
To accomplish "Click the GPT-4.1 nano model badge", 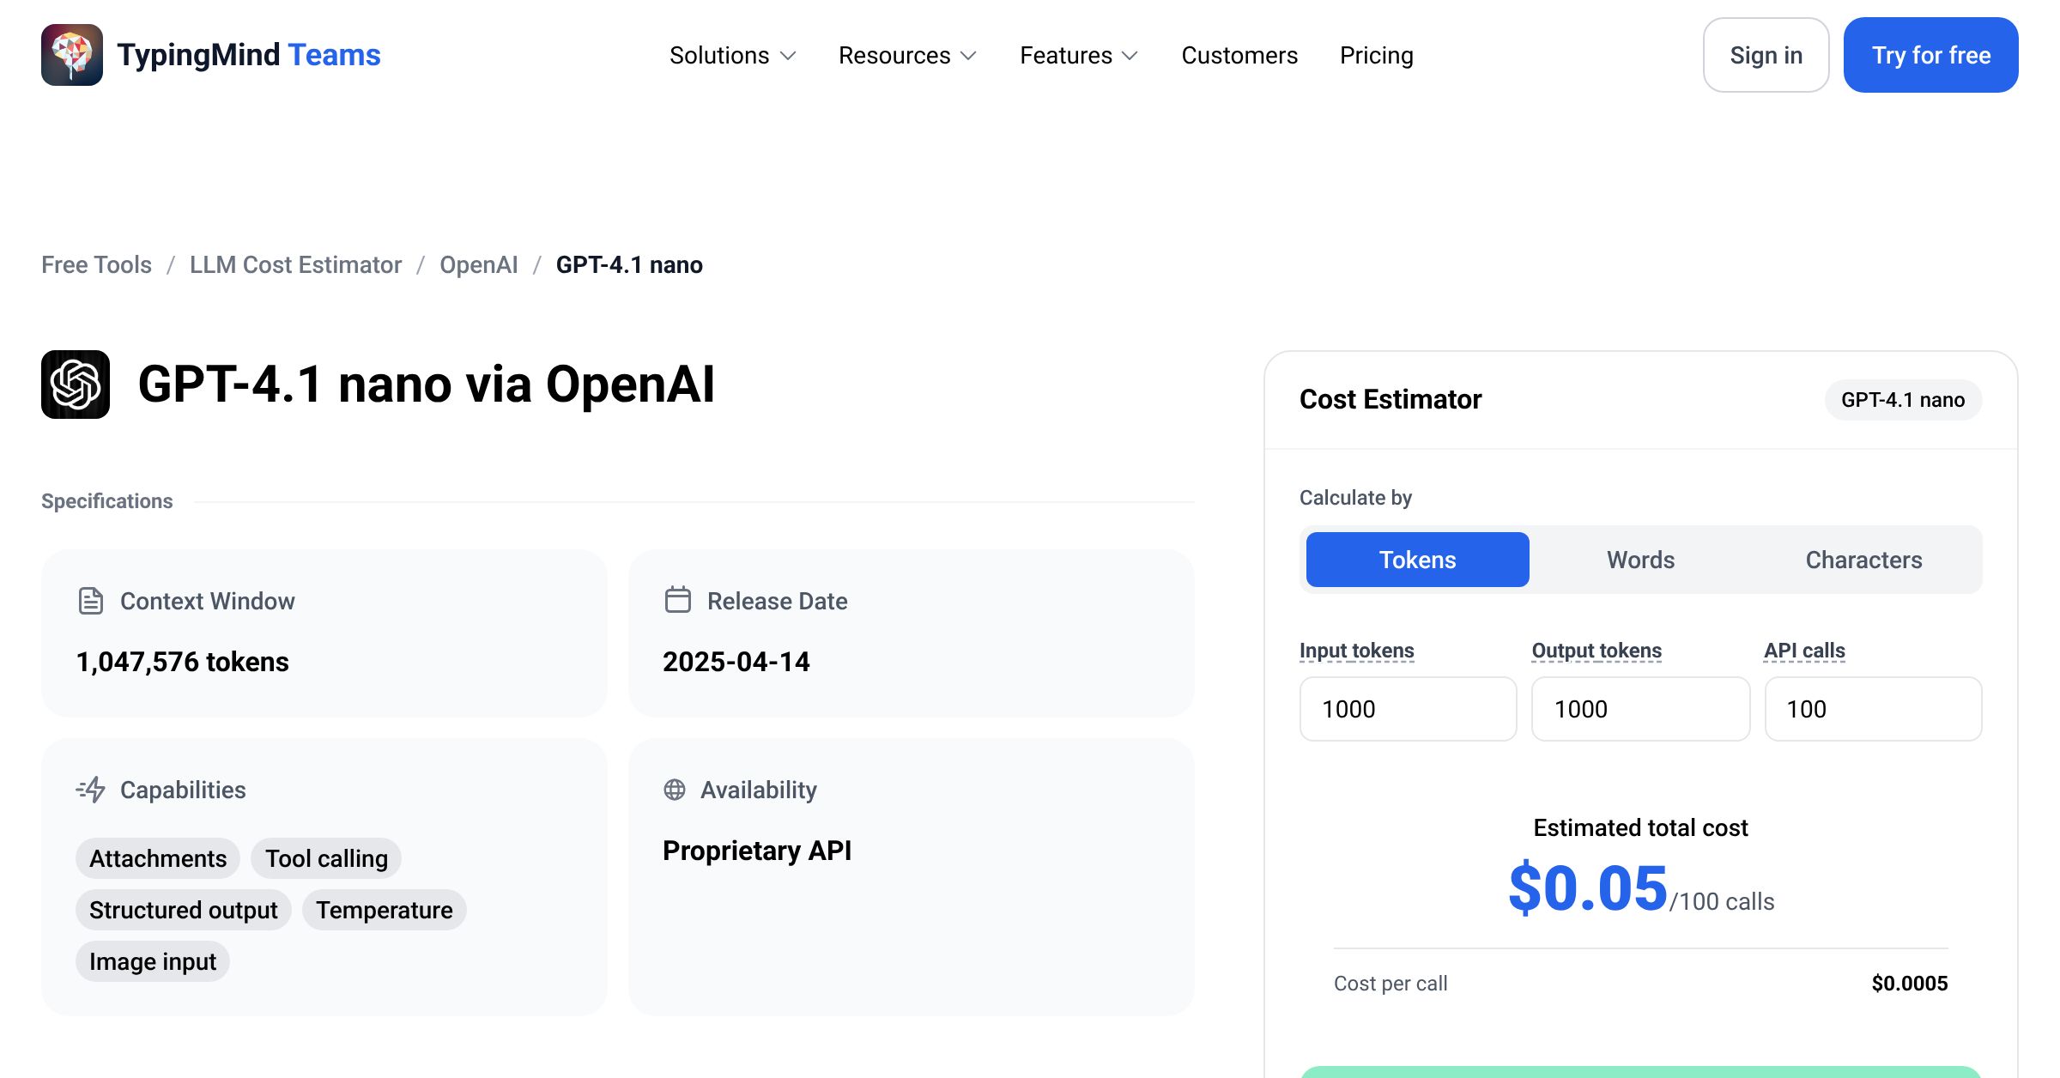I will pyautogui.click(x=1903, y=400).
